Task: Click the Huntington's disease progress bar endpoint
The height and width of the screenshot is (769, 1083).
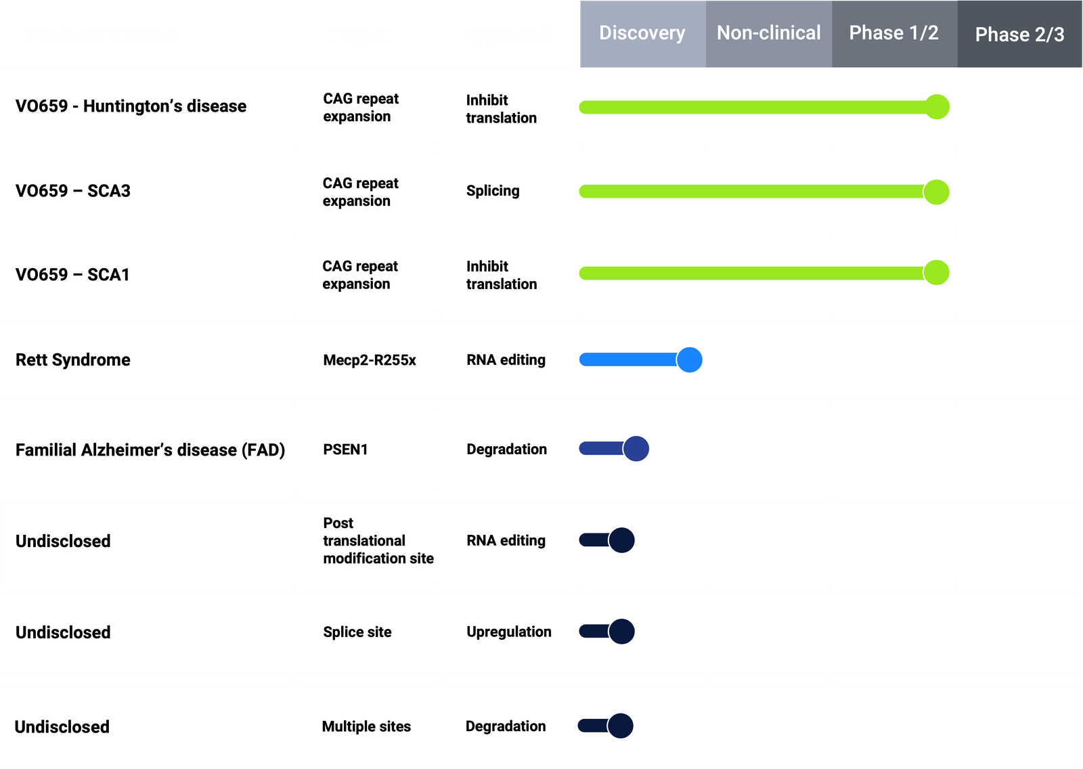Action: [x=937, y=107]
